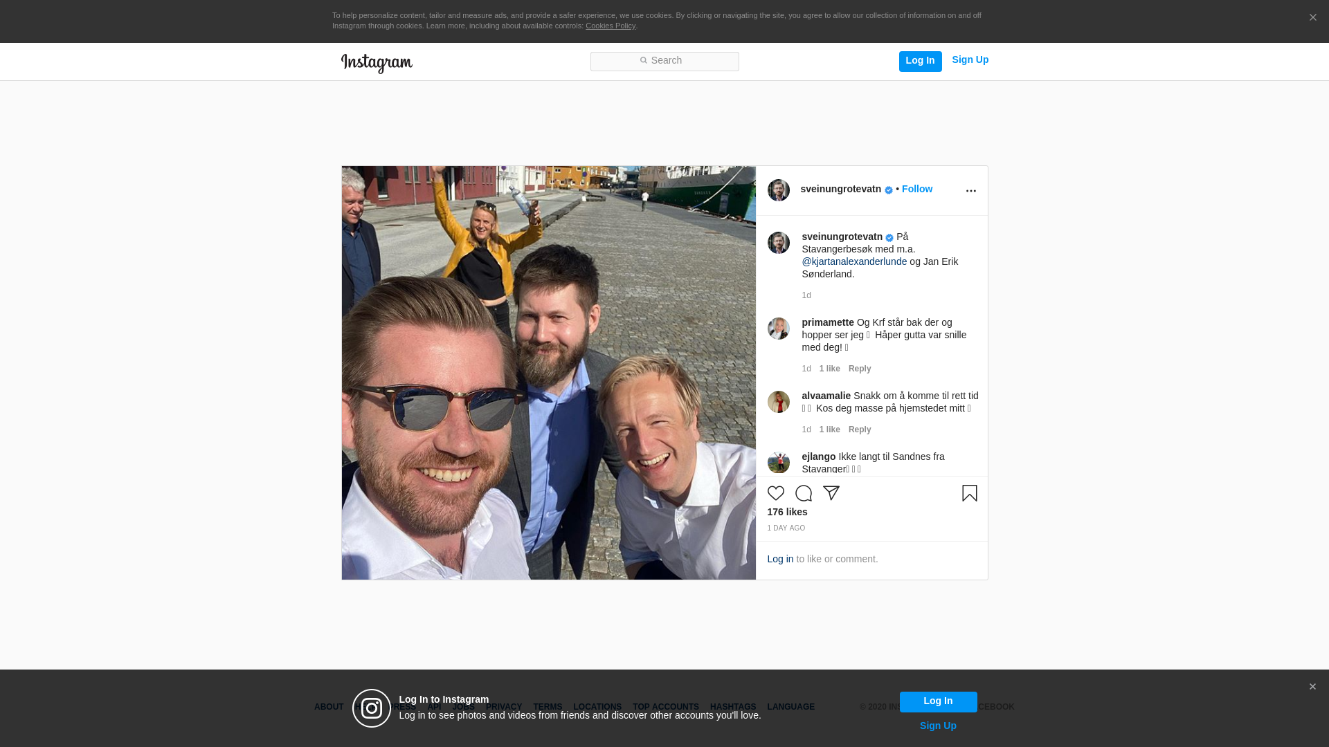Click the post selfie photo

coord(548,373)
